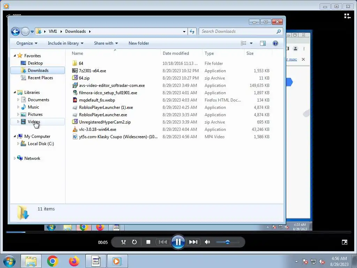Open the Organize menu
The height and width of the screenshot is (268, 357).
point(27,43)
